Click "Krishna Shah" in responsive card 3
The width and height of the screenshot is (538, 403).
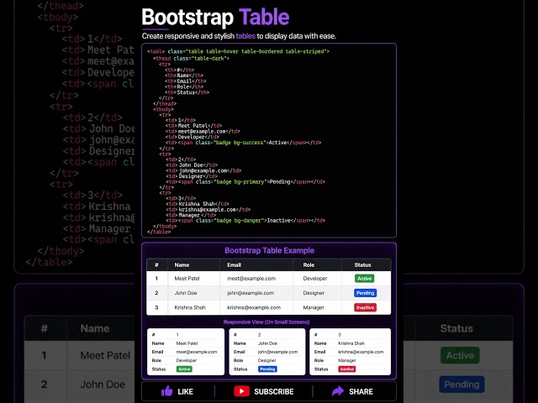[351, 343]
